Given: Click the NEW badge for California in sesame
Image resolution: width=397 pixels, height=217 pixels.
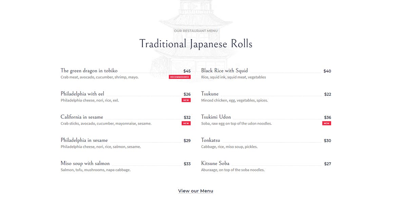Looking at the screenshot, I should [x=186, y=123].
